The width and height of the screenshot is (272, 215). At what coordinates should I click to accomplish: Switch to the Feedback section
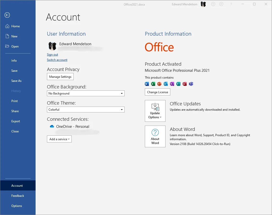click(x=18, y=196)
